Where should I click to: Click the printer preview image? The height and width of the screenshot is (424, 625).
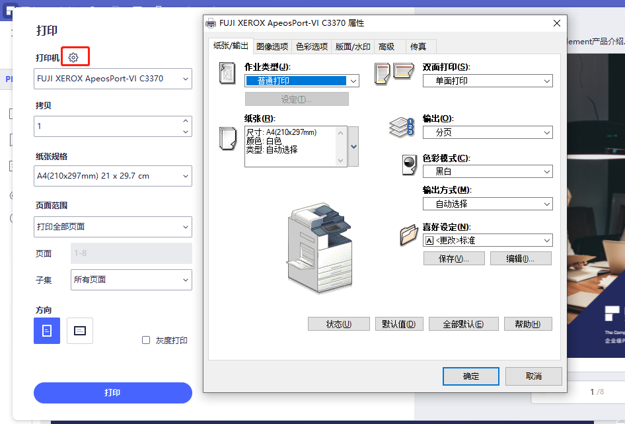point(320,248)
